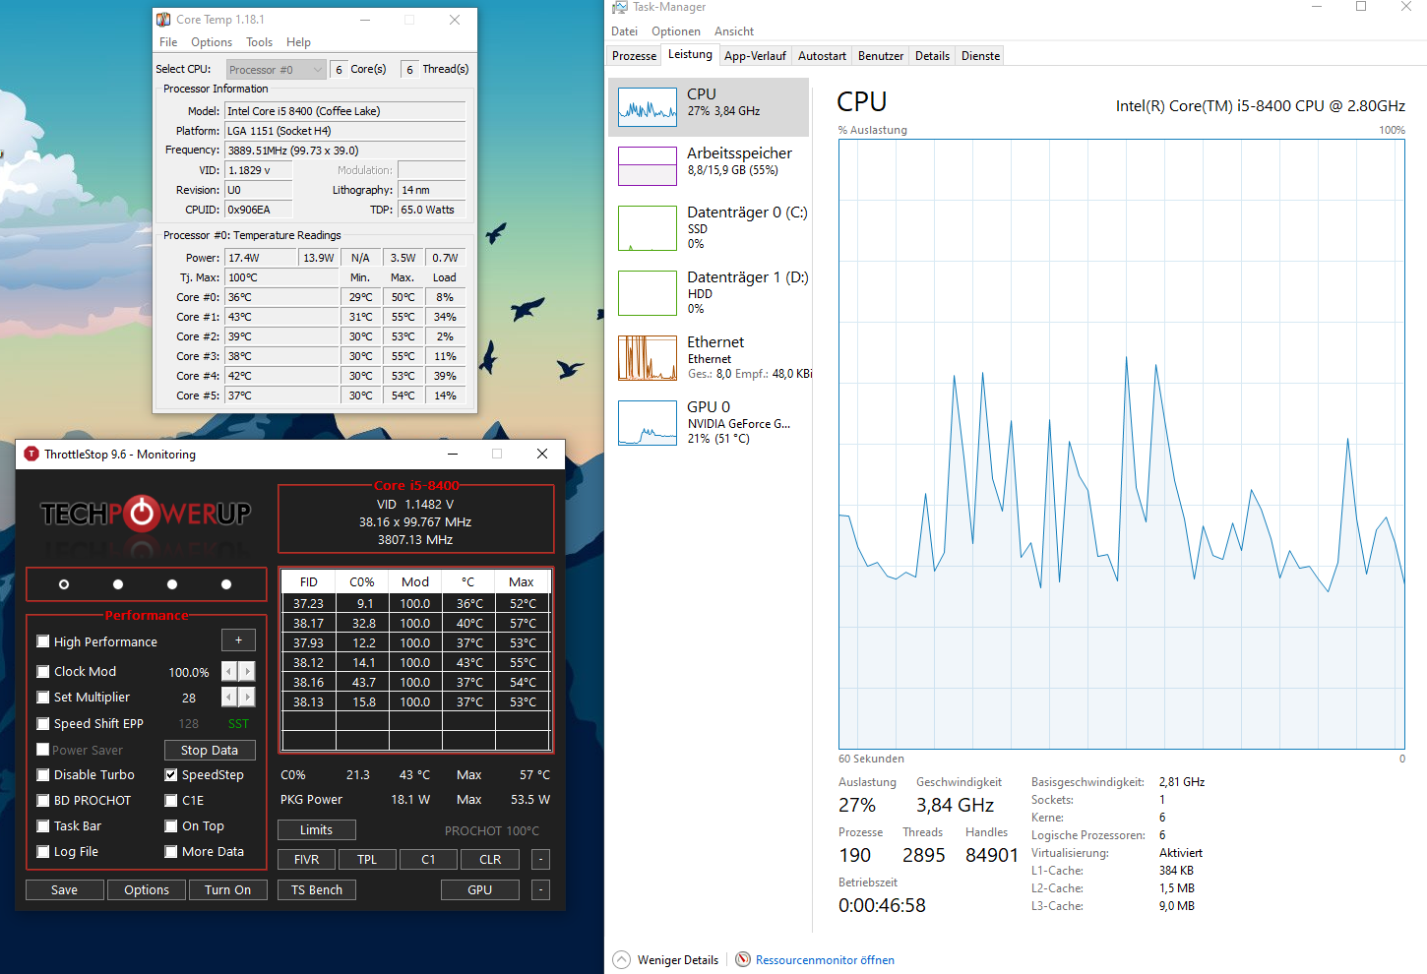Switch to Benutzer tab
Screen dimensions: 1427x974
(881, 56)
